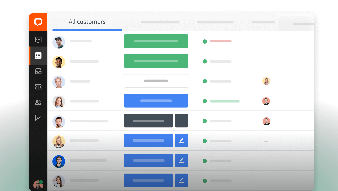
Task: Open the Team section people icon
Action: point(38,102)
